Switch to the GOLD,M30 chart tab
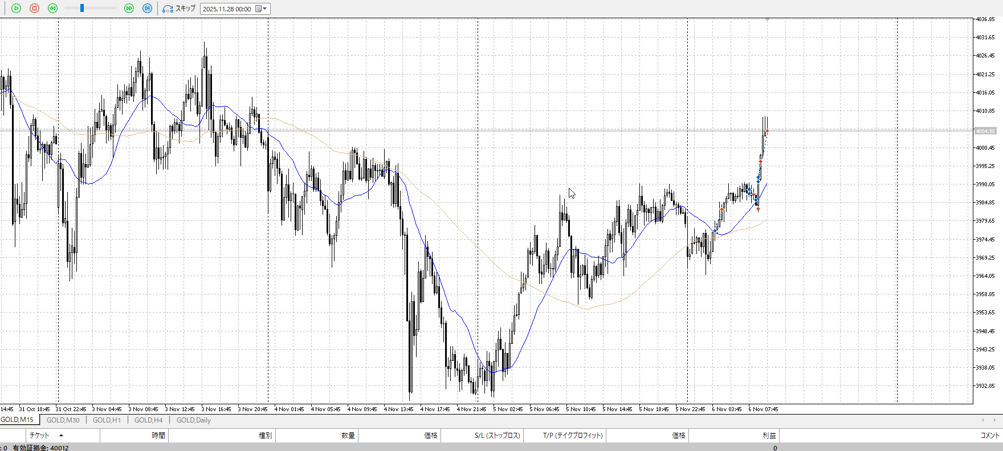This screenshot has height=451, width=1003. point(63,420)
